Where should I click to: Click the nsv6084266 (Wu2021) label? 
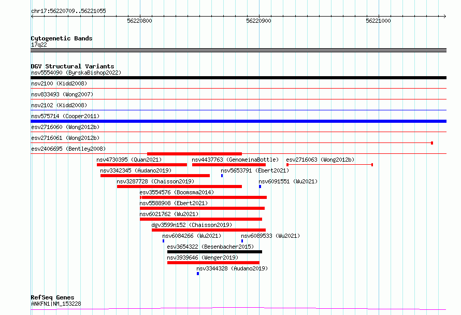click(192, 236)
